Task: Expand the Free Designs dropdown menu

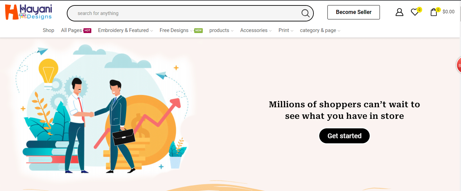Action: [x=176, y=30]
